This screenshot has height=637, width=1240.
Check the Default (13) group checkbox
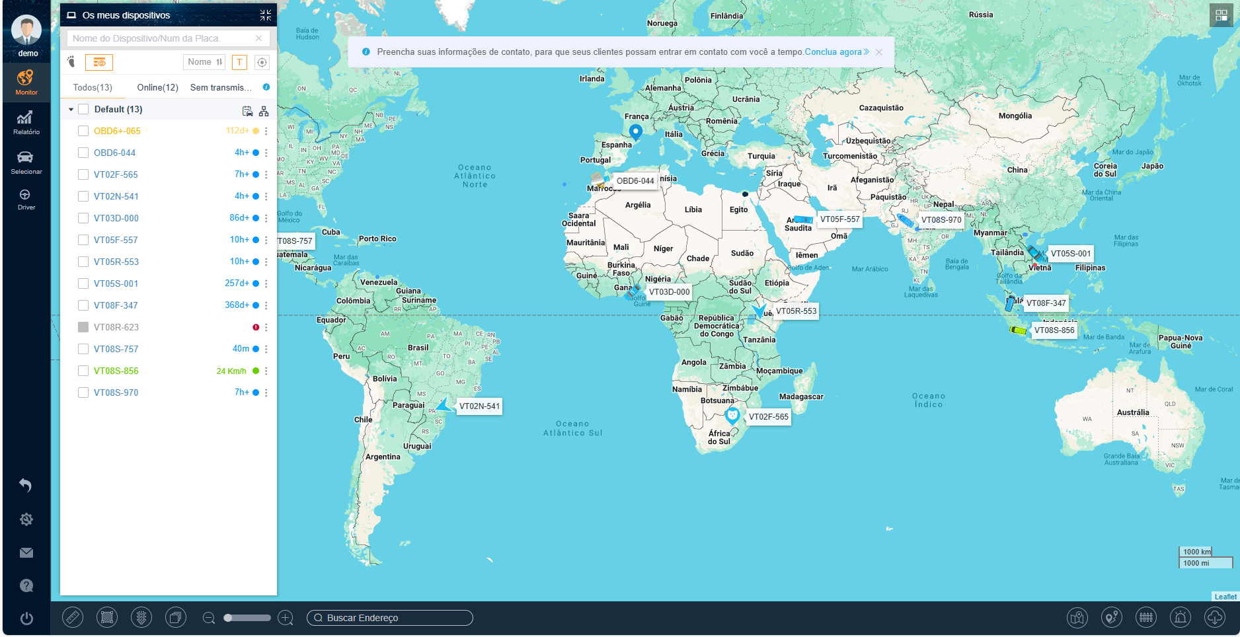click(x=83, y=110)
